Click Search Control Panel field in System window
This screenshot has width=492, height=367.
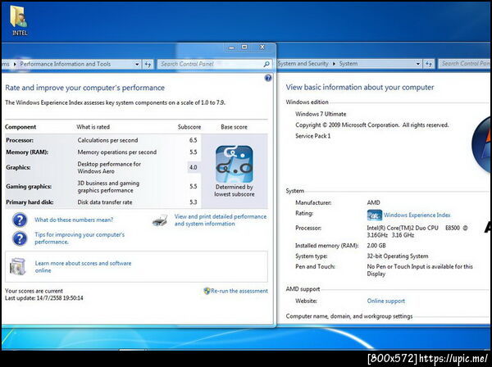465,64
